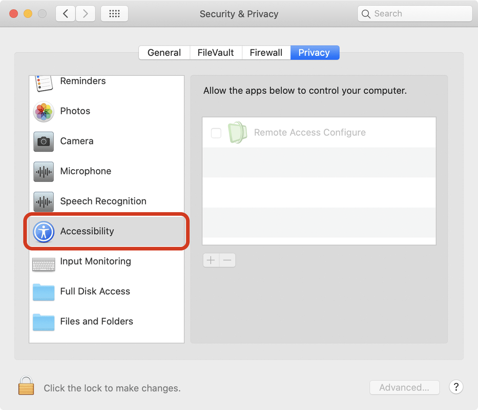Screen dimensions: 478x410
Task: Open the Full Disk Access folder icon
Action: click(x=44, y=292)
